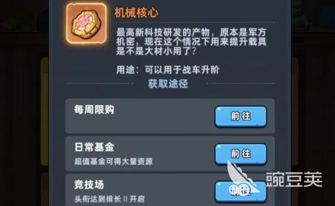Select the 竞技场 entry title
The width and height of the screenshot is (335, 206).
pyautogui.click(x=89, y=185)
